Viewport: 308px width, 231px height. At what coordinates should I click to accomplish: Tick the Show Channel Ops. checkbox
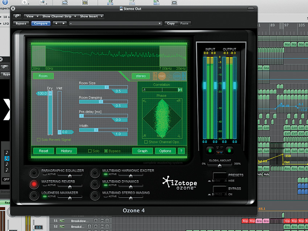point(146,142)
